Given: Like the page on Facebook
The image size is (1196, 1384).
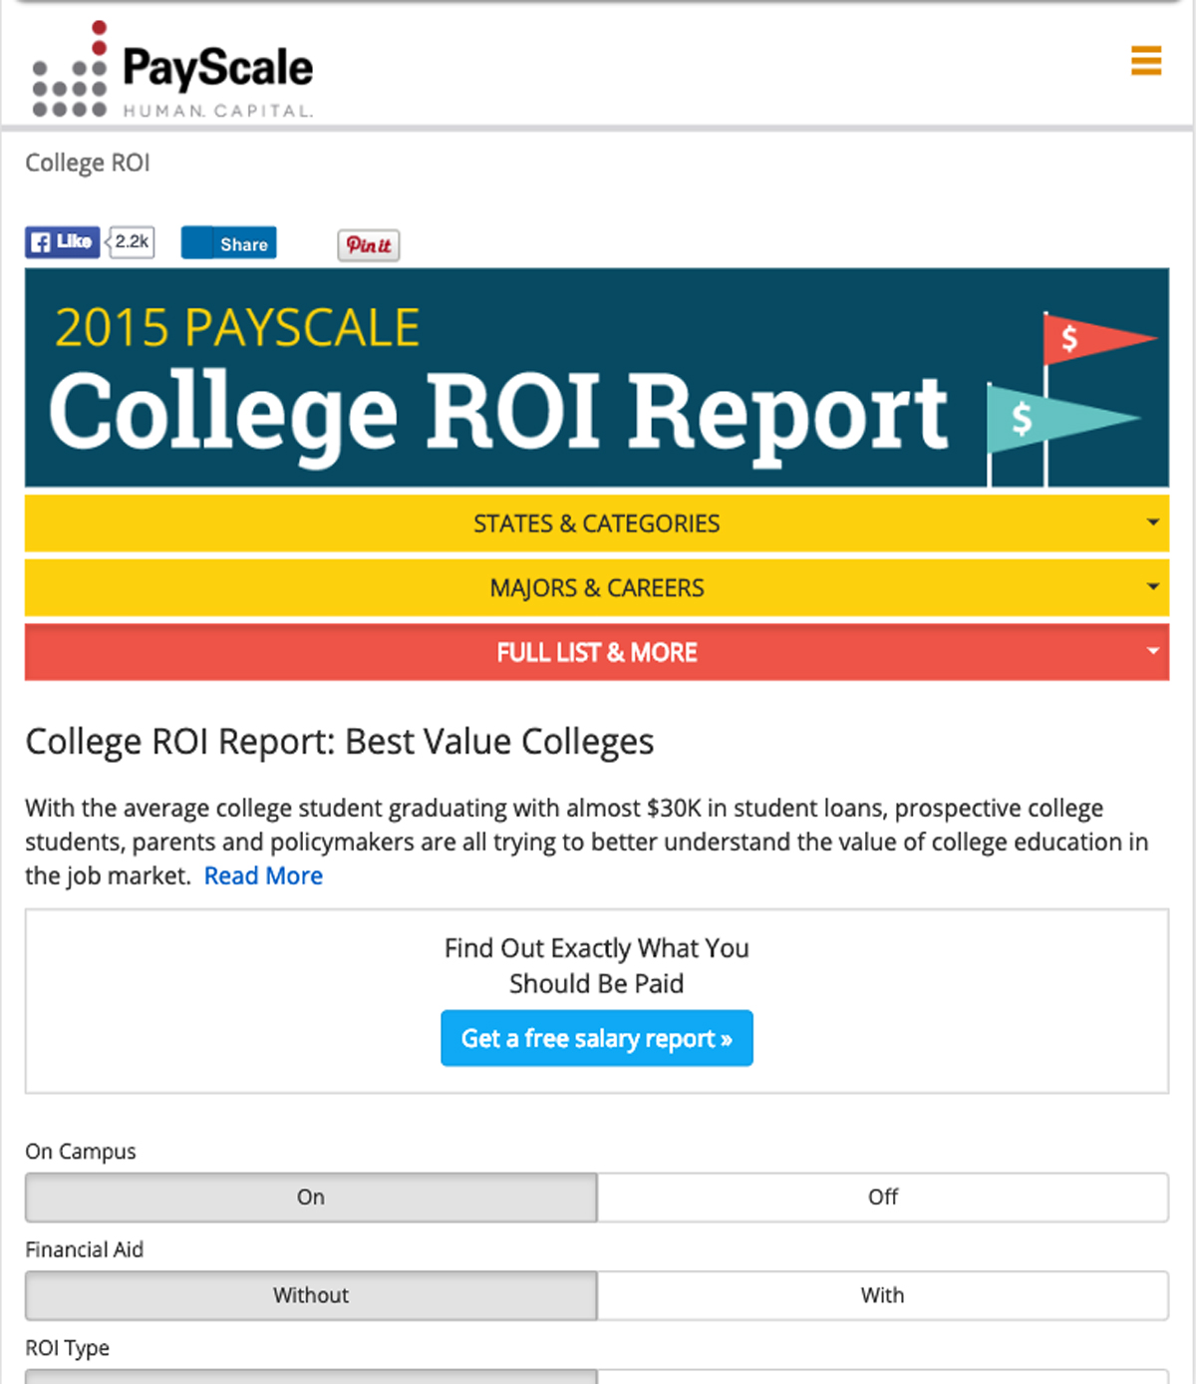Looking at the screenshot, I should coord(62,242).
